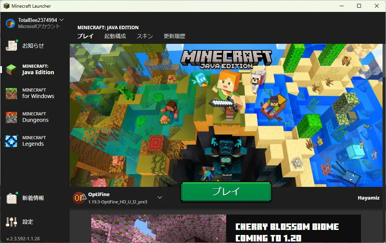Open the 更新履歴 tab
Viewport: 386px width, 243px height.
pyautogui.click(x=175, y=36)
